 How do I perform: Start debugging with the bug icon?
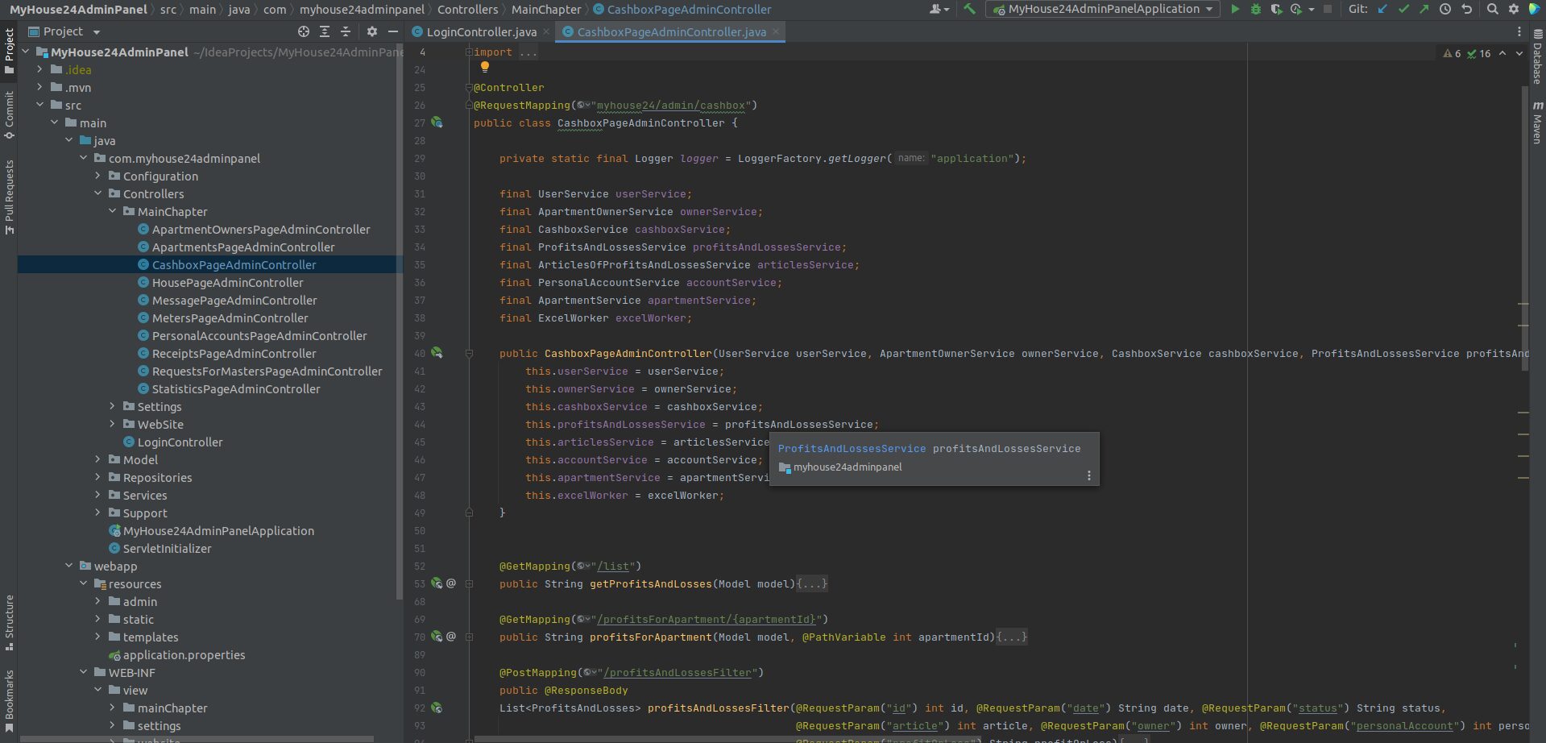(x=1255, y=9)
